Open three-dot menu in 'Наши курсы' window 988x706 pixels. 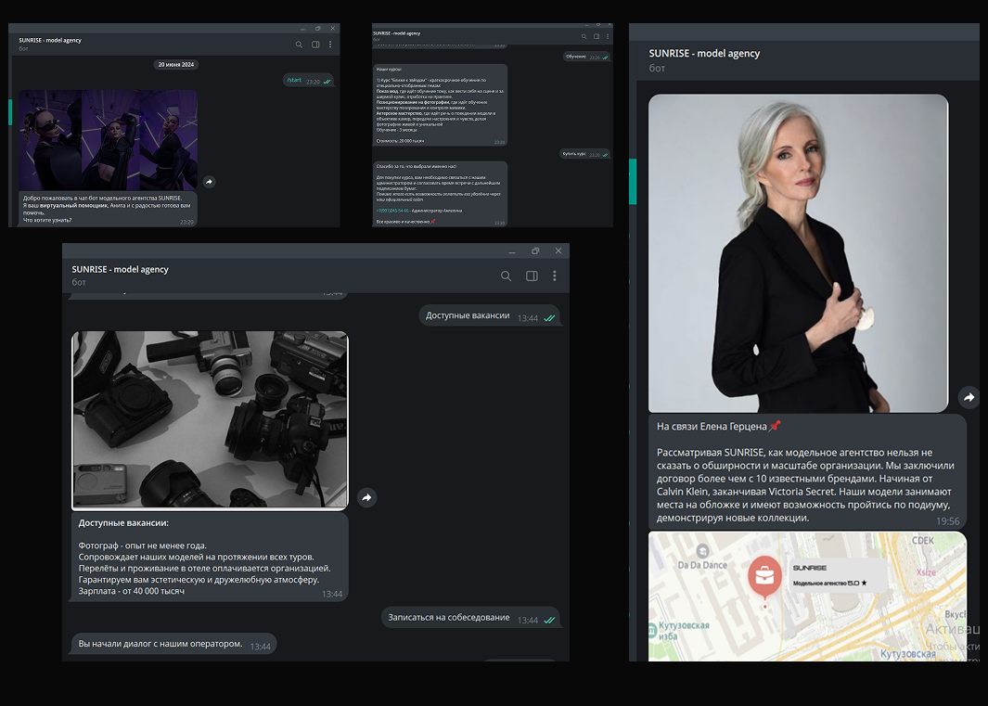(x=608, y=36)
